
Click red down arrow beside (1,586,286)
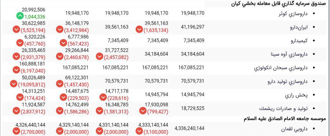pyautogui.click(x=60, y=111)
